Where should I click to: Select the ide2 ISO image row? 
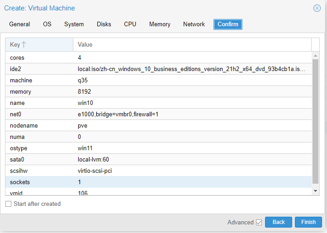click(158, 69)
